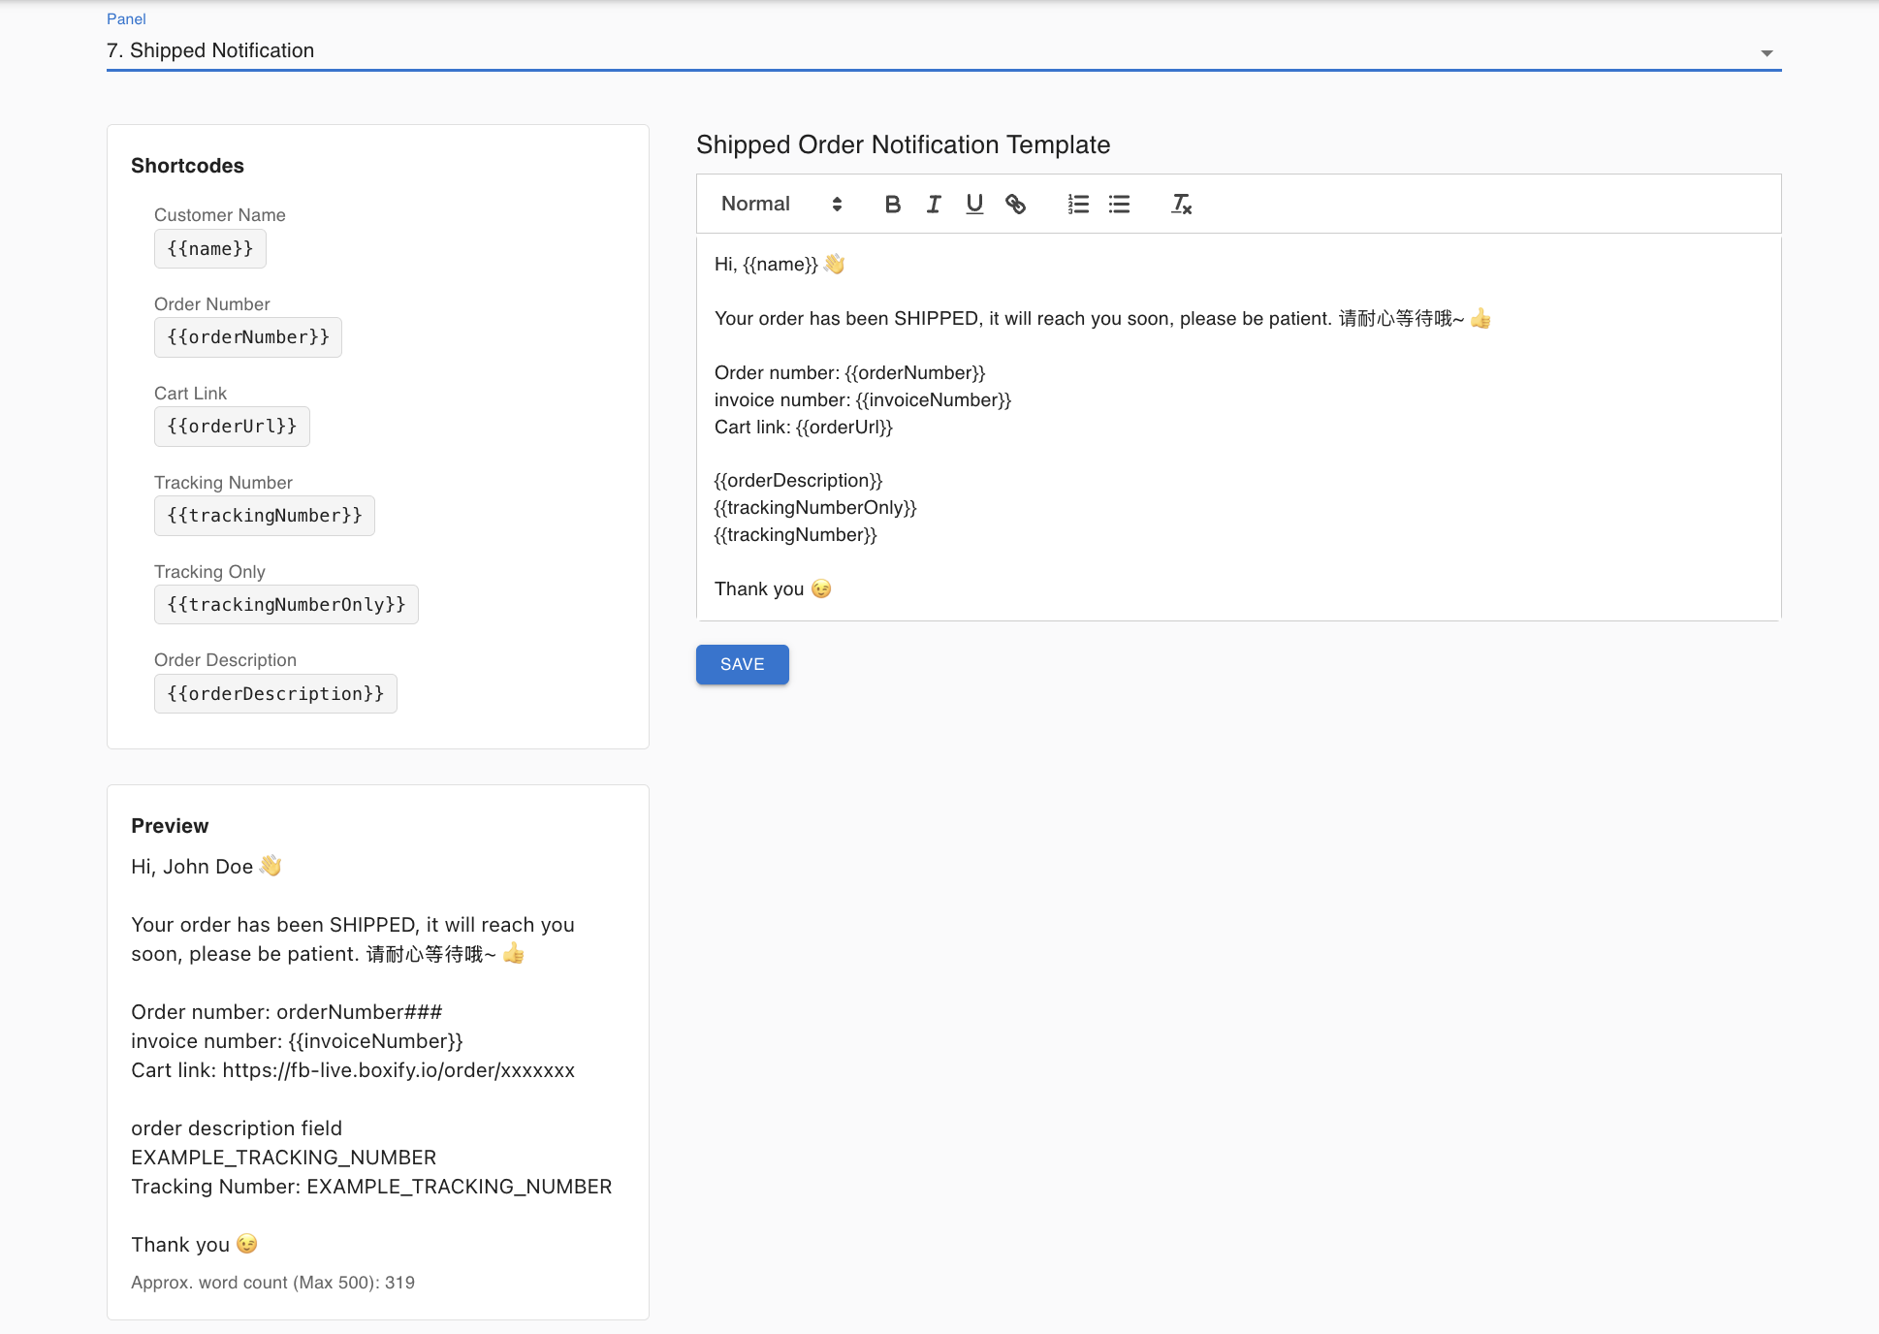Image resolution: width=1879 pixels, height=1334 pixels.
Task: Click the {{orderDescription}} shortcode chip
Action: pyautogui.click(x=275, y=694)
